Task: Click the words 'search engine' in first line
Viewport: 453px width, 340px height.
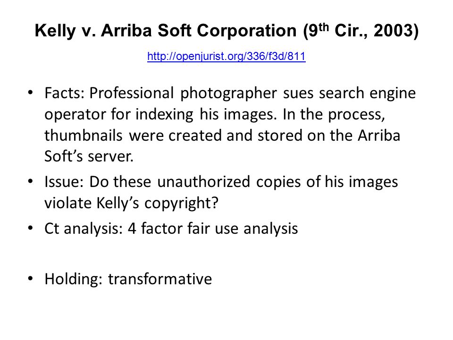Action: pos(367,93)
